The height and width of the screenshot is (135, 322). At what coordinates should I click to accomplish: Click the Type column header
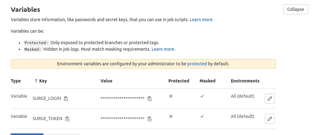pyautogui.click(x=16, y=81)
